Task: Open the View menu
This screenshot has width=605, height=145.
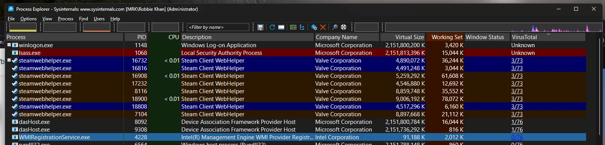Action: coord(47,18)
